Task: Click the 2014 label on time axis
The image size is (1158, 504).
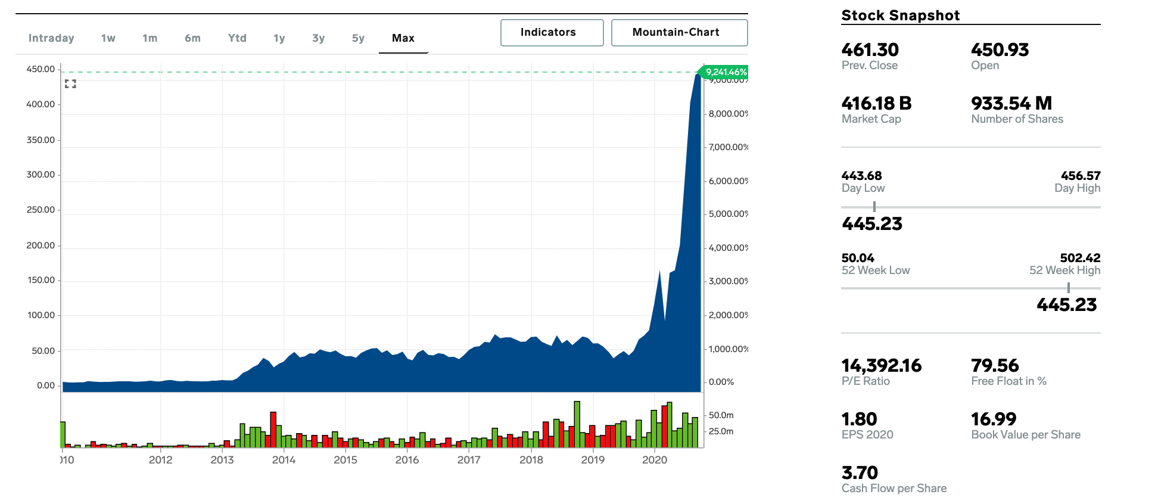Action: coord(284,460)
